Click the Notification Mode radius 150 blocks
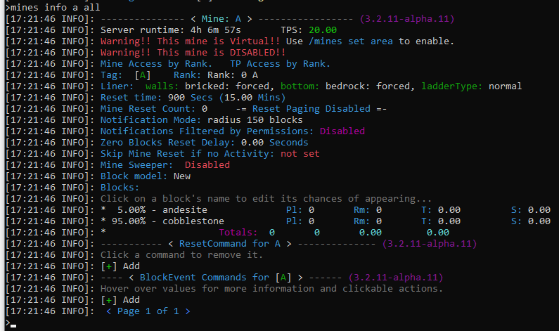 [255, 120]
